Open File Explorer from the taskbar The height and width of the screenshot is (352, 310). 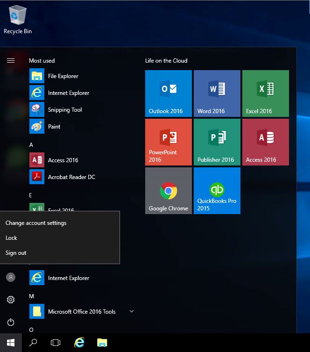click(102, 343)
